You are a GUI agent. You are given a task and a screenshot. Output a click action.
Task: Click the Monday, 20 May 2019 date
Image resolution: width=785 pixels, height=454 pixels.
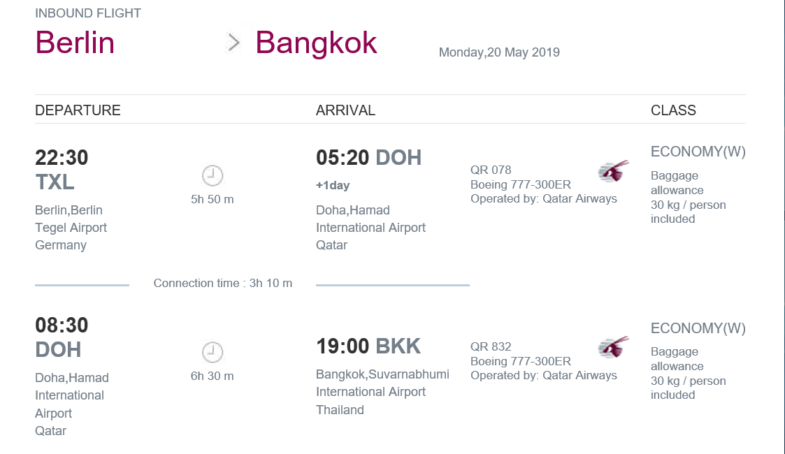coord(499,52)
